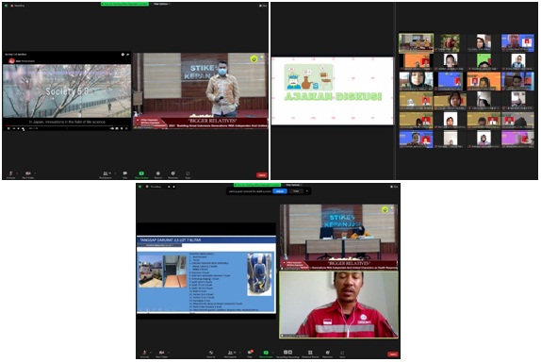This screenshot has height=362, width=541.
Task: Open the Participants icon in bottom meeting toolbar
Action: click(x=230, y=353)
